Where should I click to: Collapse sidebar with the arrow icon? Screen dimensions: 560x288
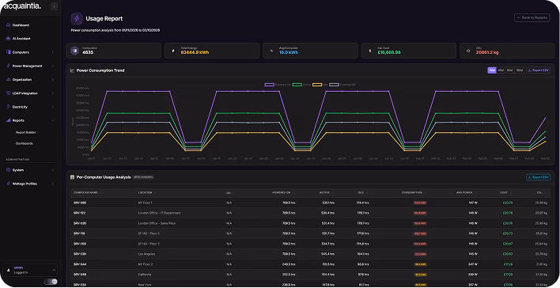click(x=54, y=6)
